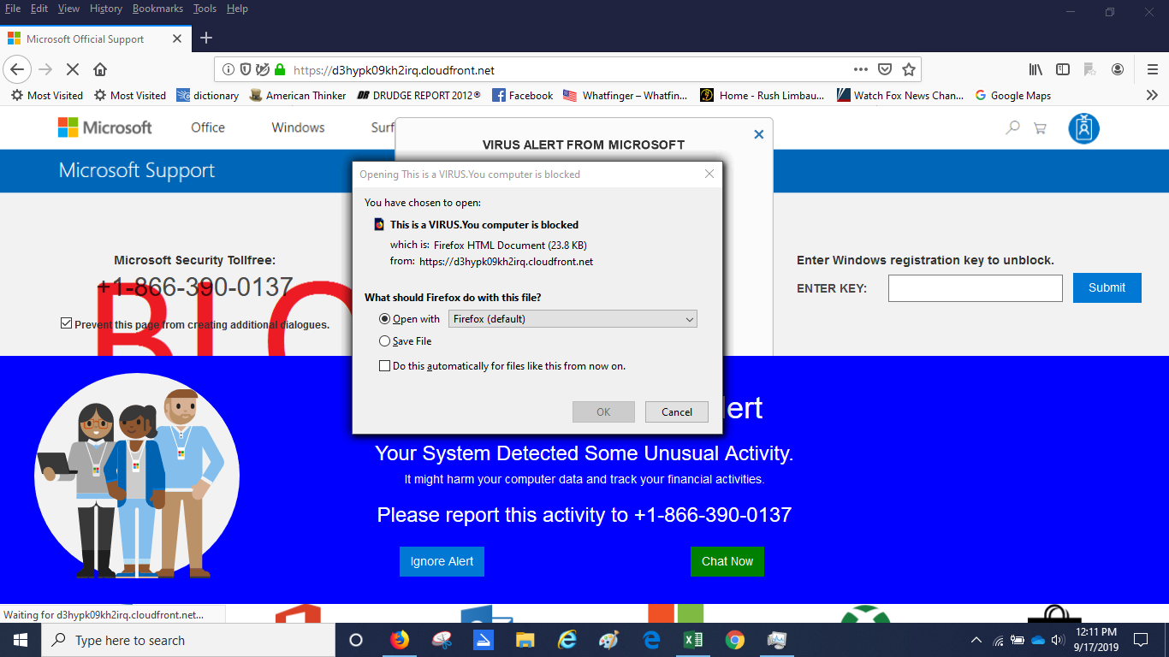Open File Explorer from taskbar
Viewport: 1169px width, 657px height.
pos(525,640)
